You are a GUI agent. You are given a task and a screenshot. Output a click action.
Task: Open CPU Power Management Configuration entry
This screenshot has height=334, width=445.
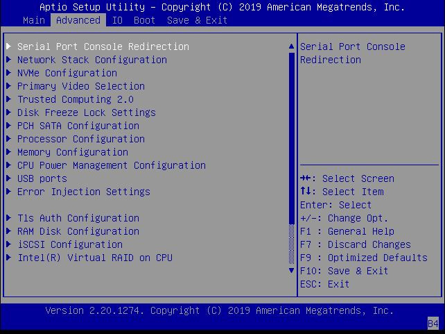[111, 165]
